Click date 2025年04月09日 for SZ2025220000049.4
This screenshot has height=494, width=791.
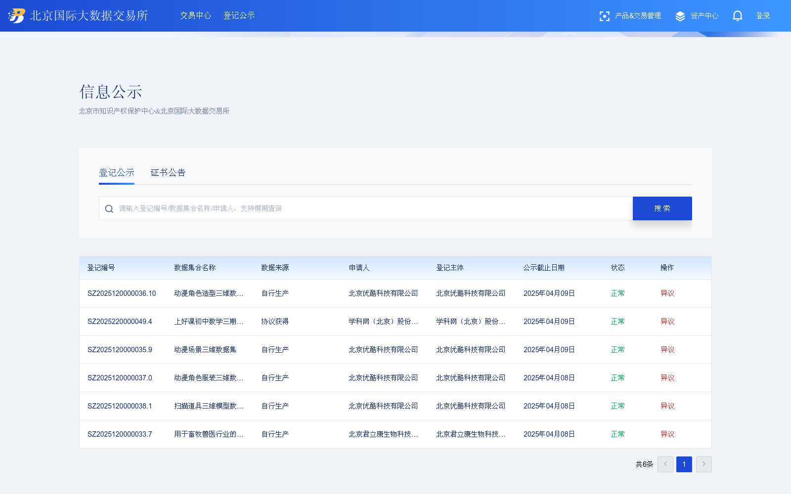(549, 322)
